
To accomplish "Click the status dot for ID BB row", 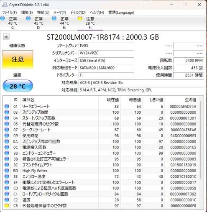I will pos(7,159).
